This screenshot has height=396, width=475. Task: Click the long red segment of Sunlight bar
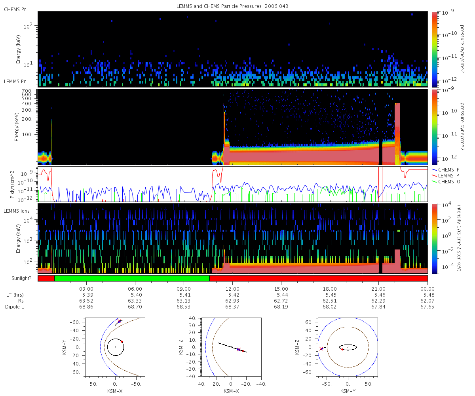click(318, 278)
